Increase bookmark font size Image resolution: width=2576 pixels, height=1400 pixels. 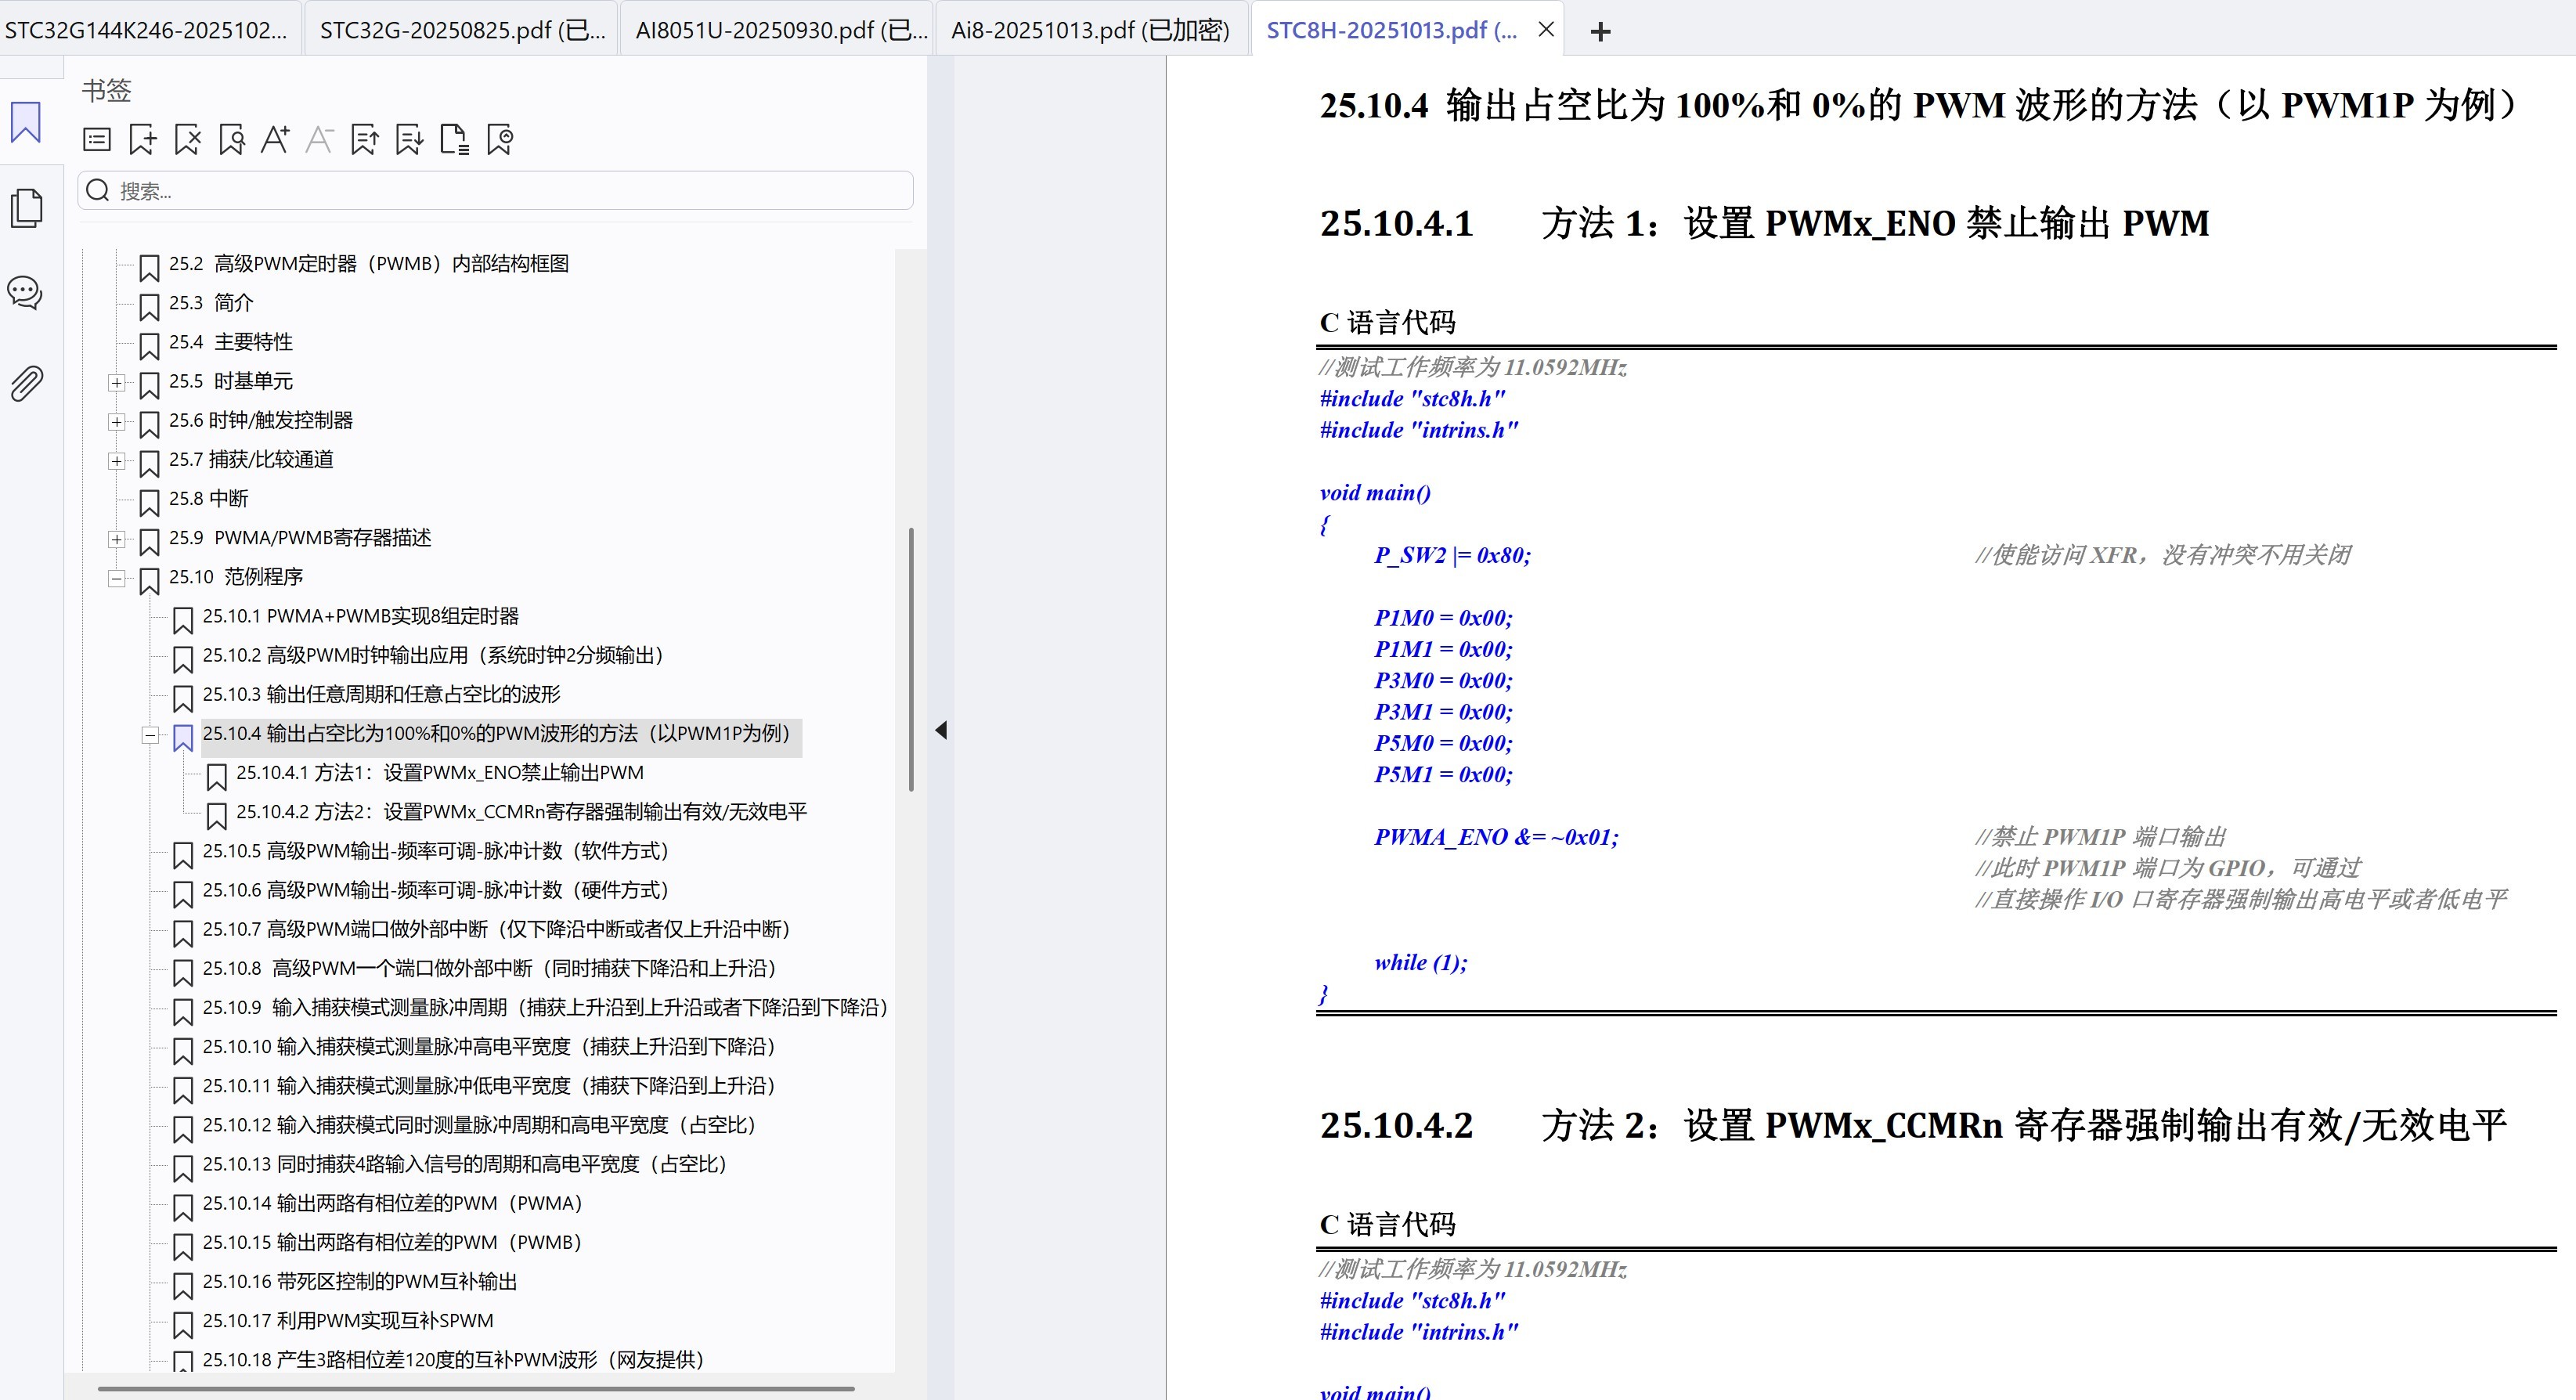coord(276,140)
